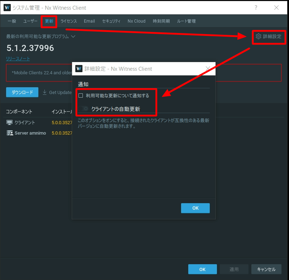Click the help question mark icon
This screenshot has height=280, width=289.
click(x=256, y=8)
